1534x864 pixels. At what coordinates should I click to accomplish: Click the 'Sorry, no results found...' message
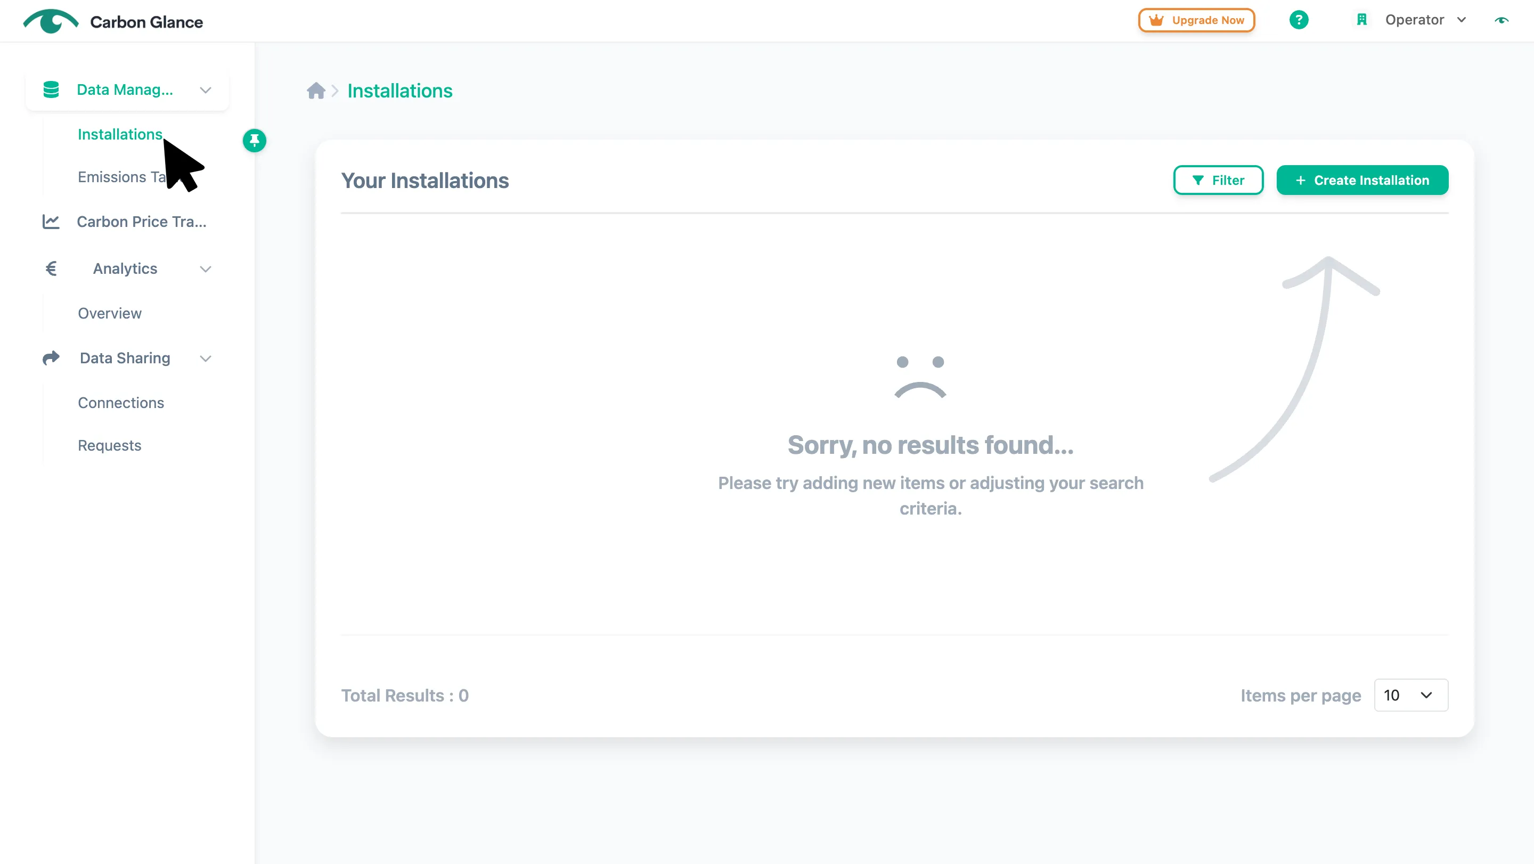(x=930, y=445)
